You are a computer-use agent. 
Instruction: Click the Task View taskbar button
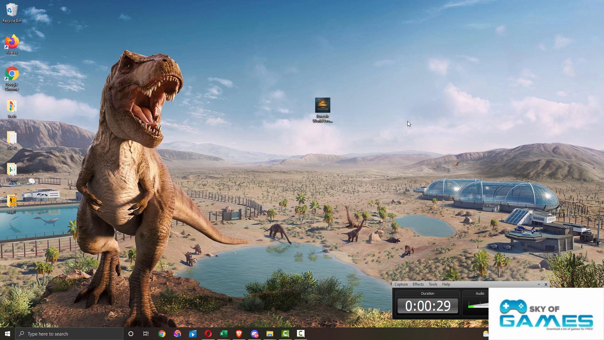pos(146,334)
